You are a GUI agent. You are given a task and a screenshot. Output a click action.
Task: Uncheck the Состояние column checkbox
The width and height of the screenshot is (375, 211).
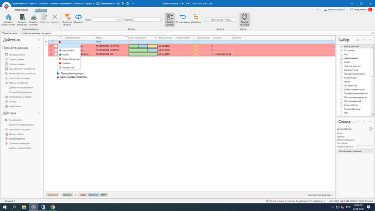click(341, 51)
